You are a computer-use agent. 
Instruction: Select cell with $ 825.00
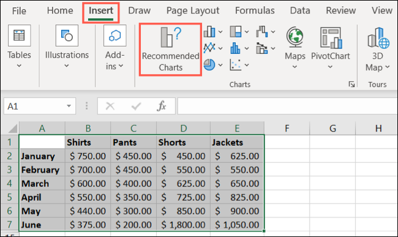click(237, 197)
